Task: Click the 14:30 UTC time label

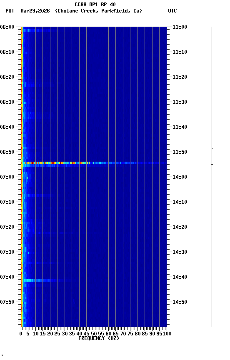Action: [x=180, y=252]
